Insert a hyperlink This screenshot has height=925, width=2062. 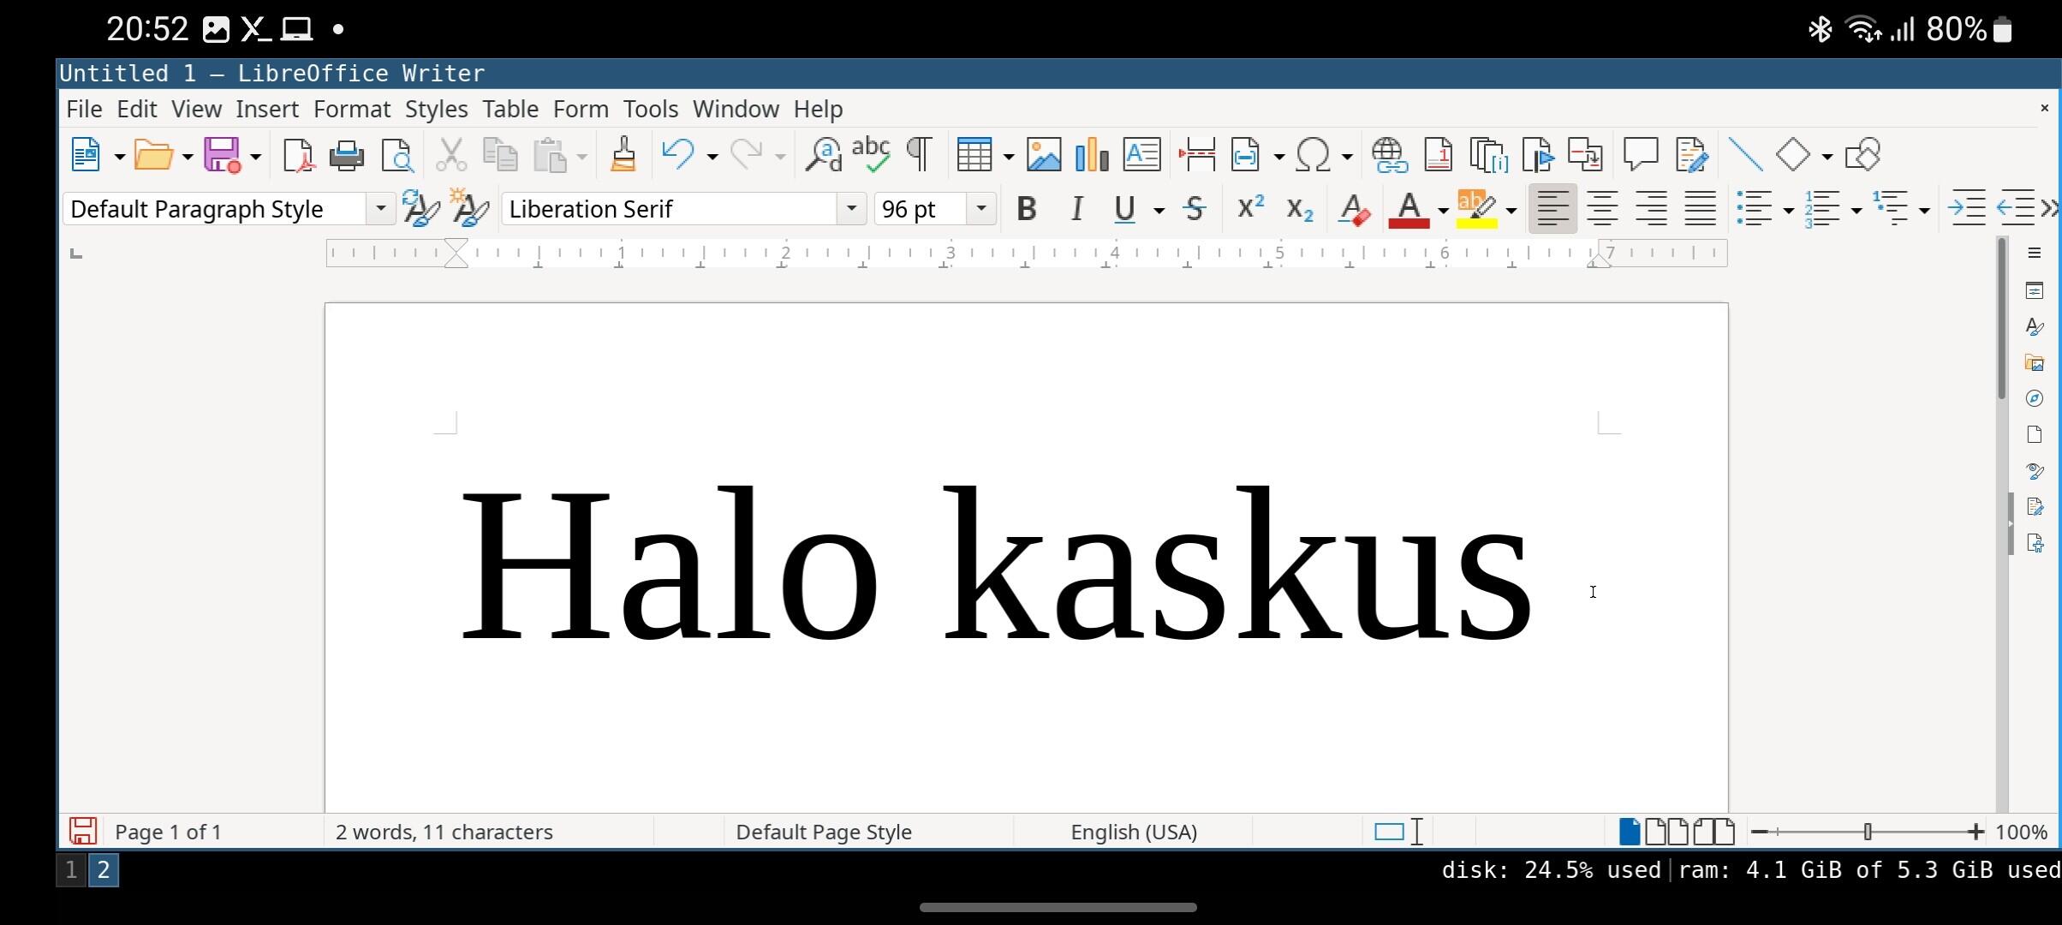coord(1390,155)
